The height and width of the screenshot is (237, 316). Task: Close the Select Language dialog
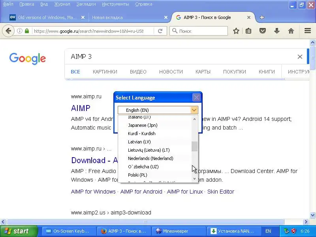point(196,98)
